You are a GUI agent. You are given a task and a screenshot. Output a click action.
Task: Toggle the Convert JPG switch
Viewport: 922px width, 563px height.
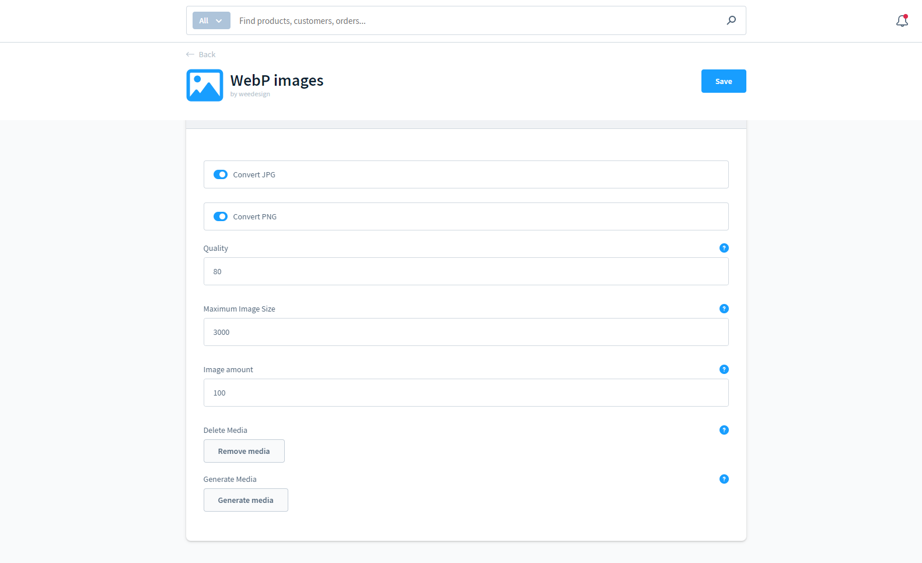pyautogui.click(x=221, y=174)
